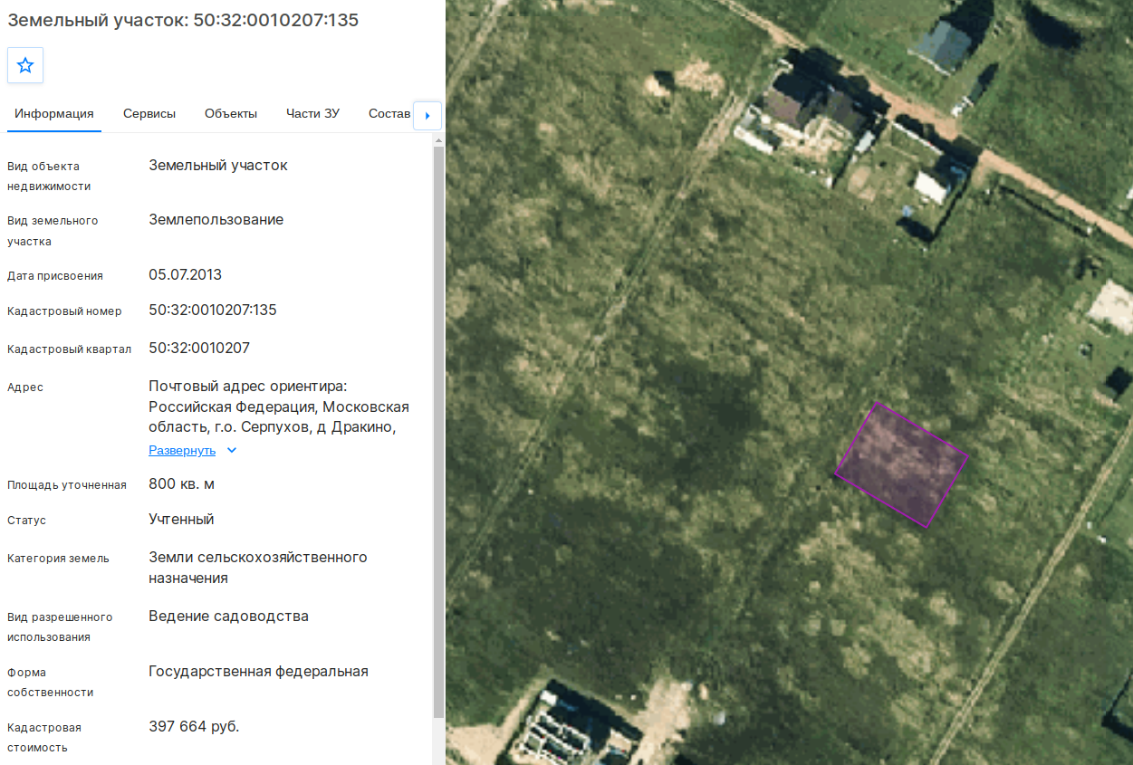The width and height of the screenshot is (1133, 765).
Task: Switch to the Объекты tab
Action: pyautogui.click(x=231, y=113)
